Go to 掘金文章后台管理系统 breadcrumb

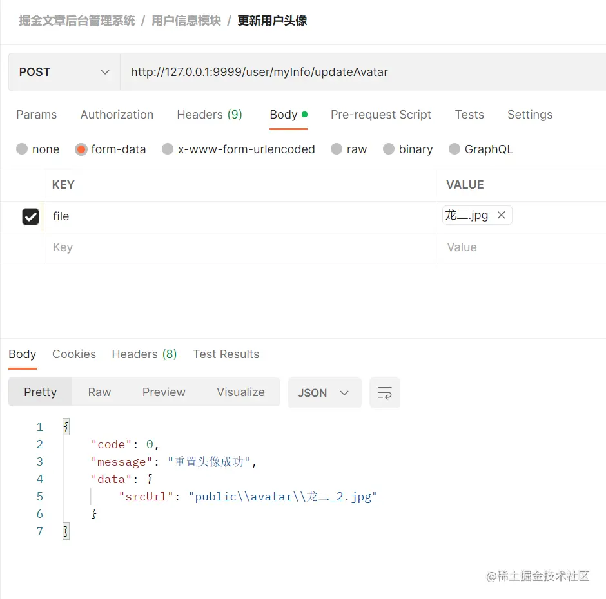77,21
